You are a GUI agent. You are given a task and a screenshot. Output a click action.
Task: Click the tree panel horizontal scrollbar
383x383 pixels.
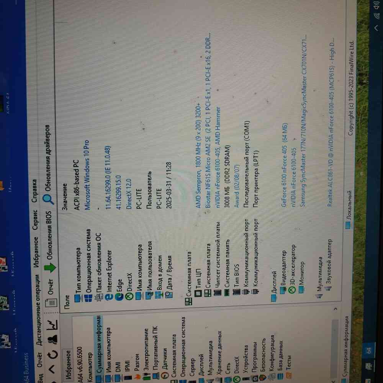pos(335,347)
